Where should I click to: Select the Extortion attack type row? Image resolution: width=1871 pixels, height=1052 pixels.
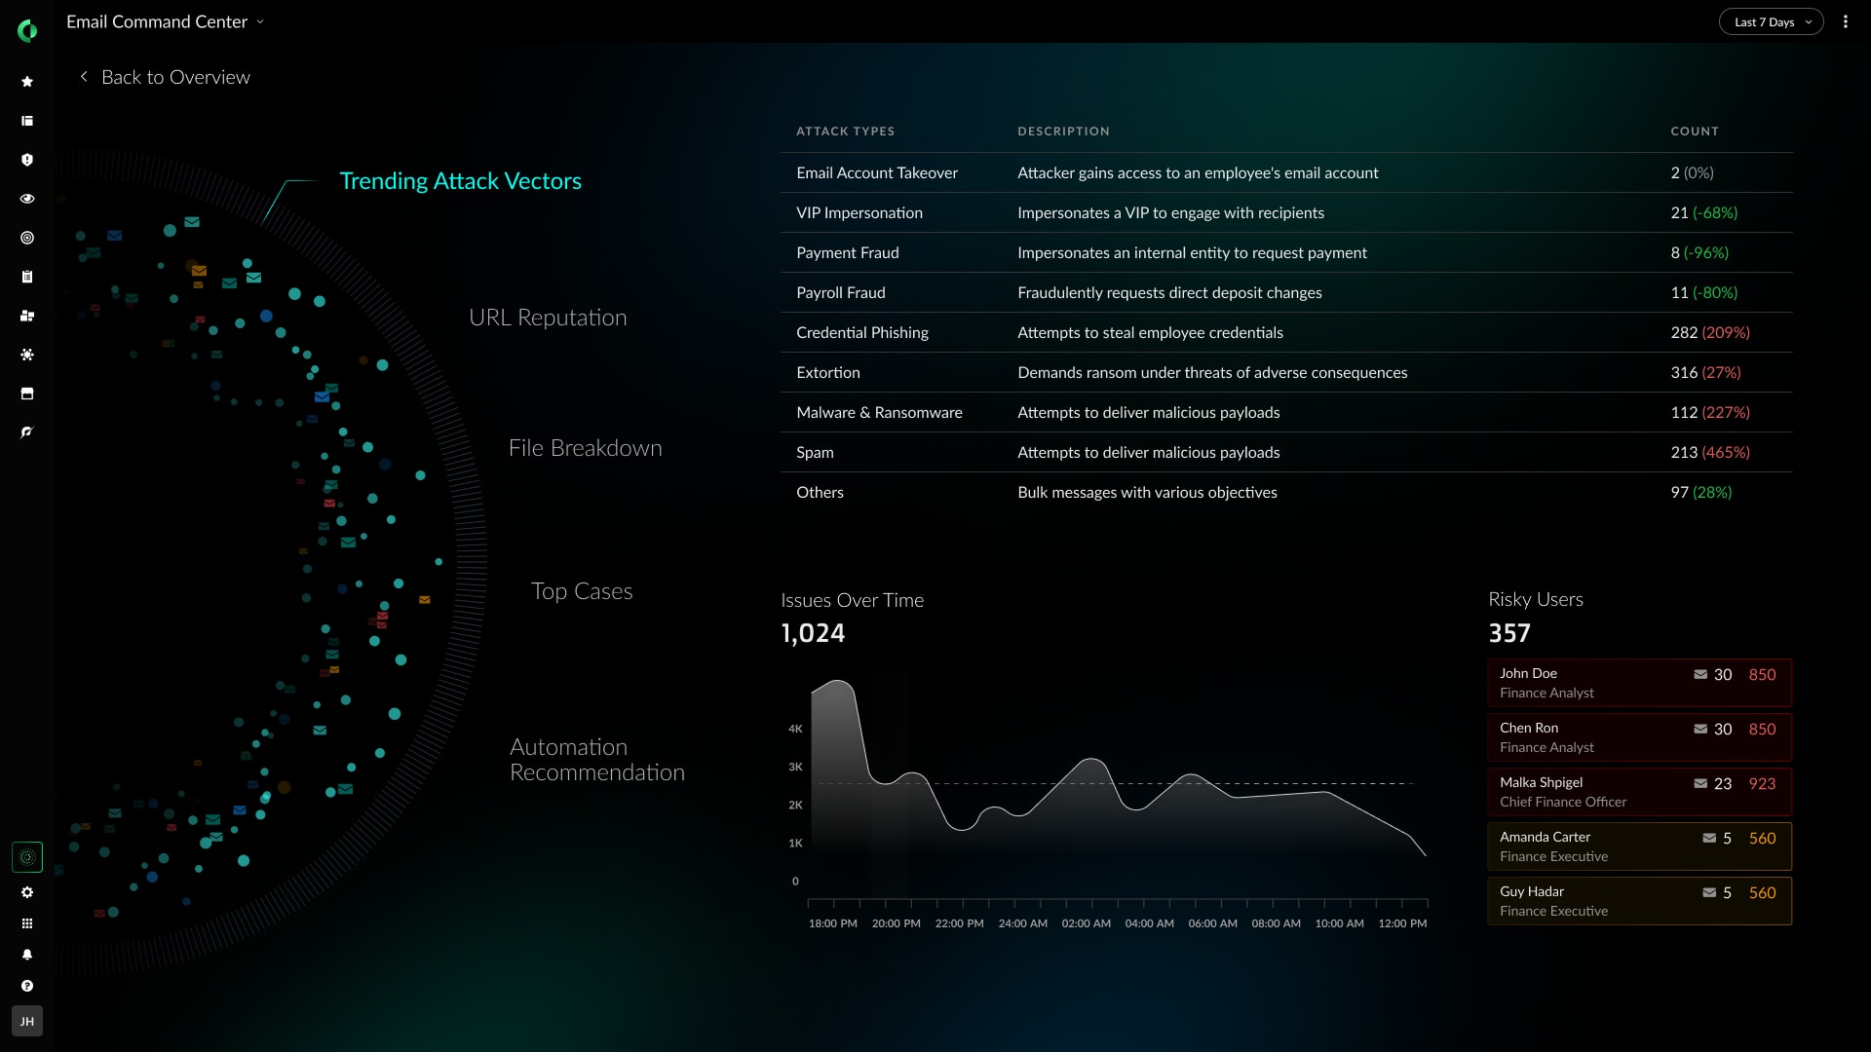[1286, 372]
